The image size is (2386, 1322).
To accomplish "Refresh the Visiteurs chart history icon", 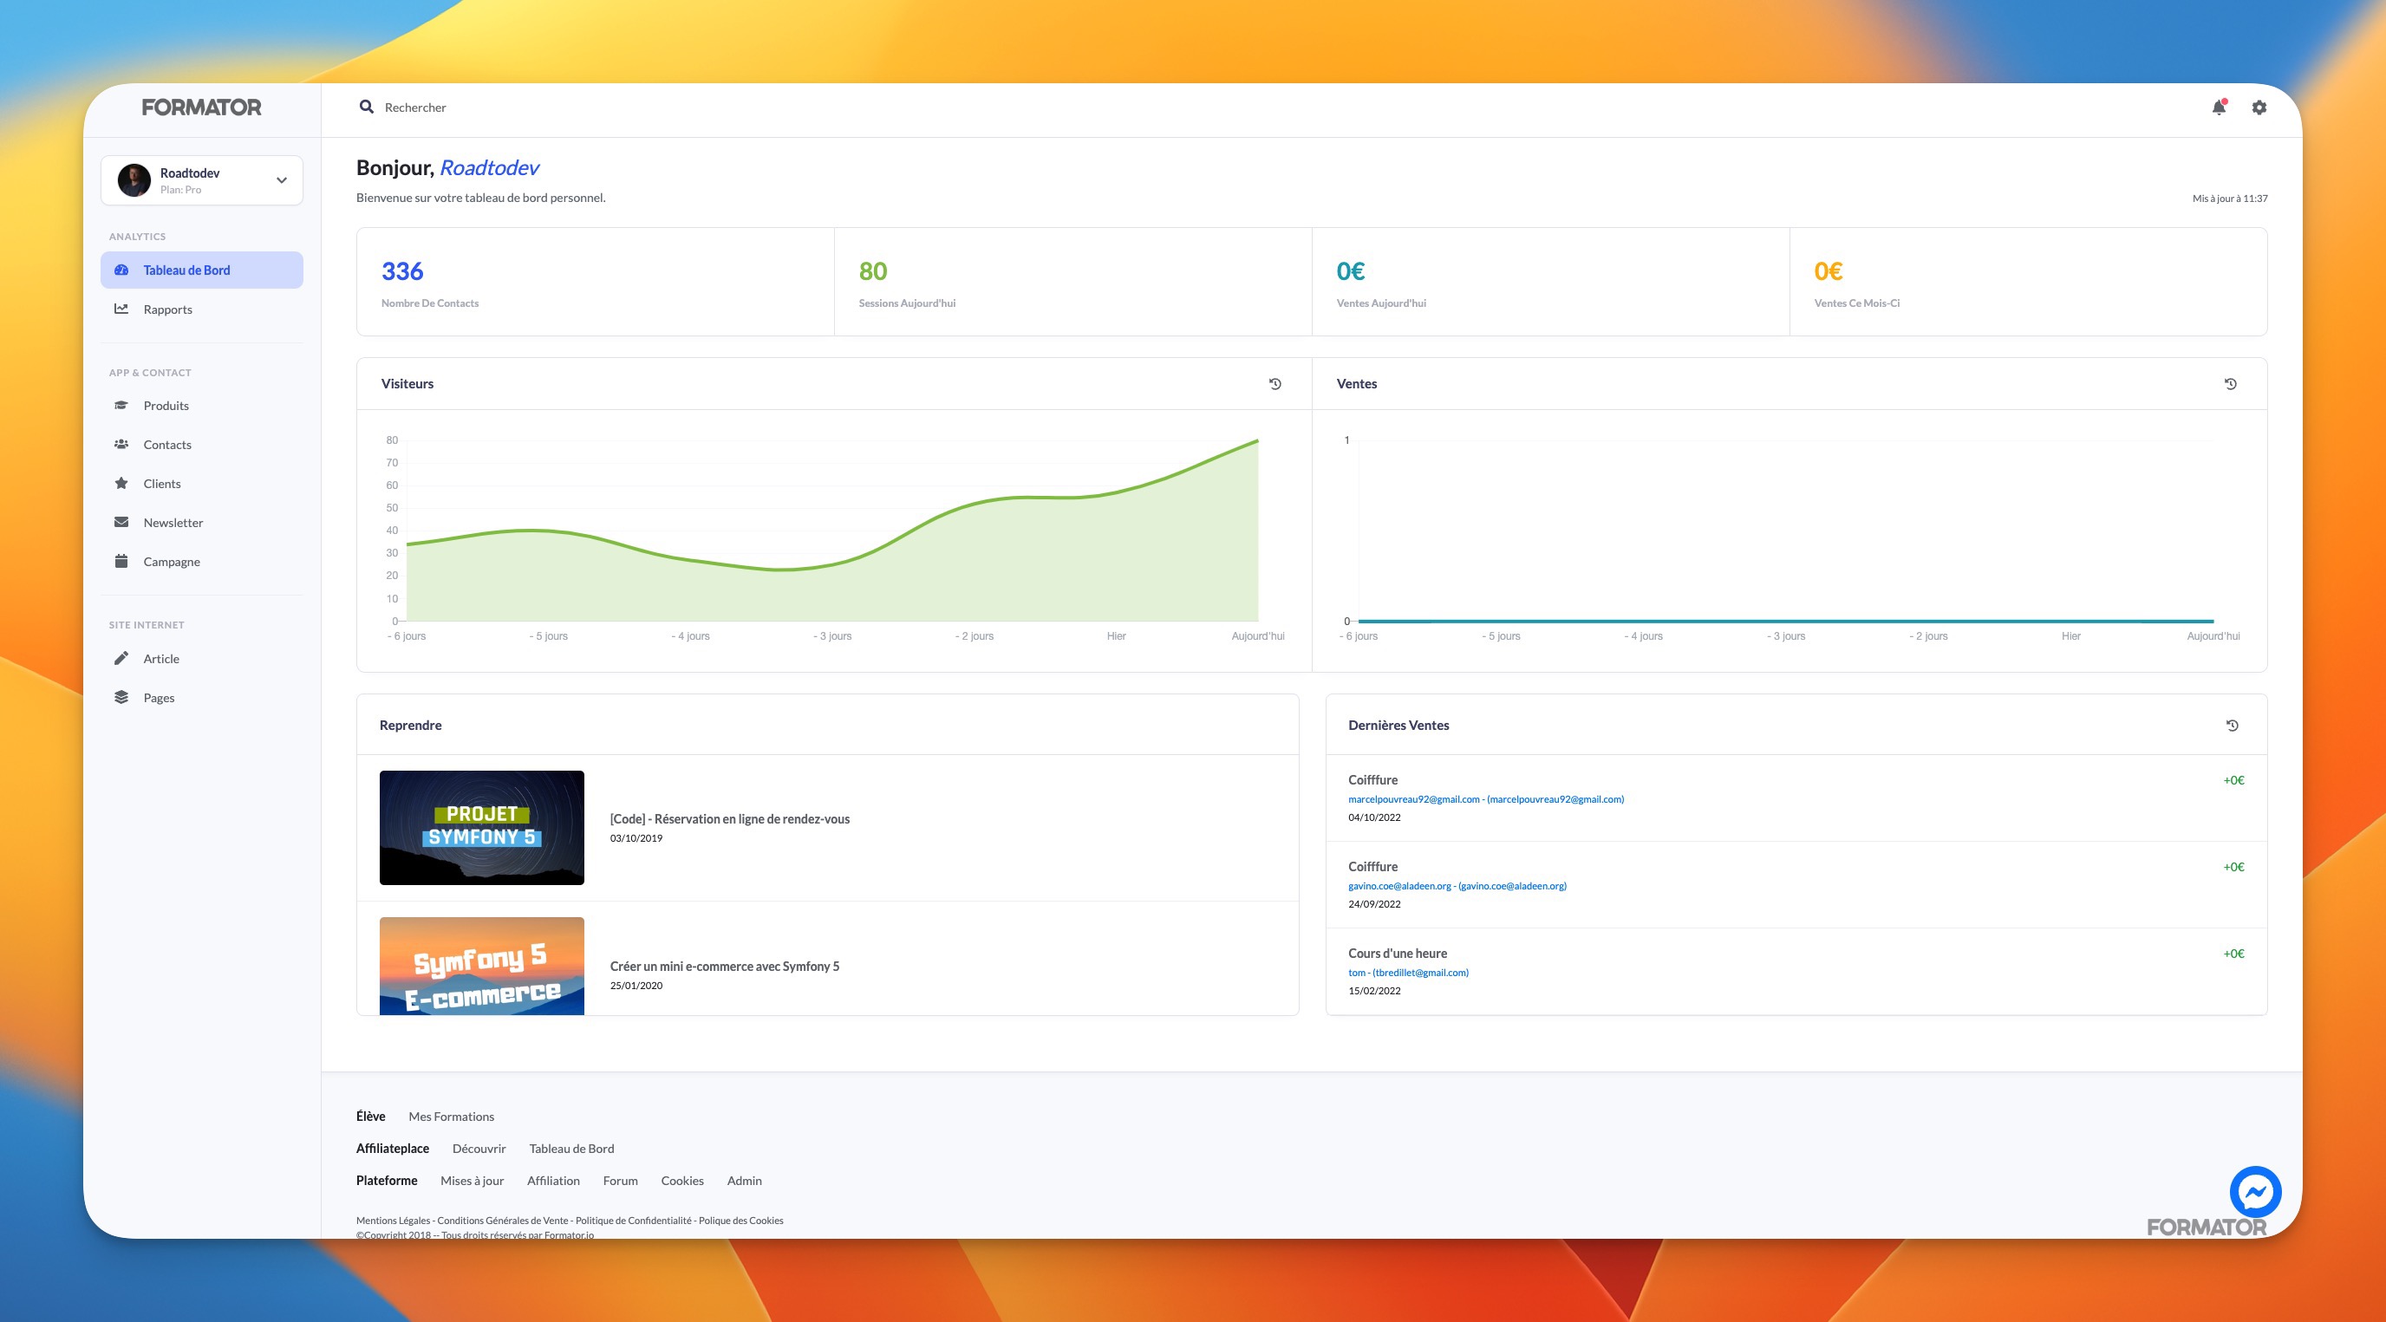I will (1274, 383).
